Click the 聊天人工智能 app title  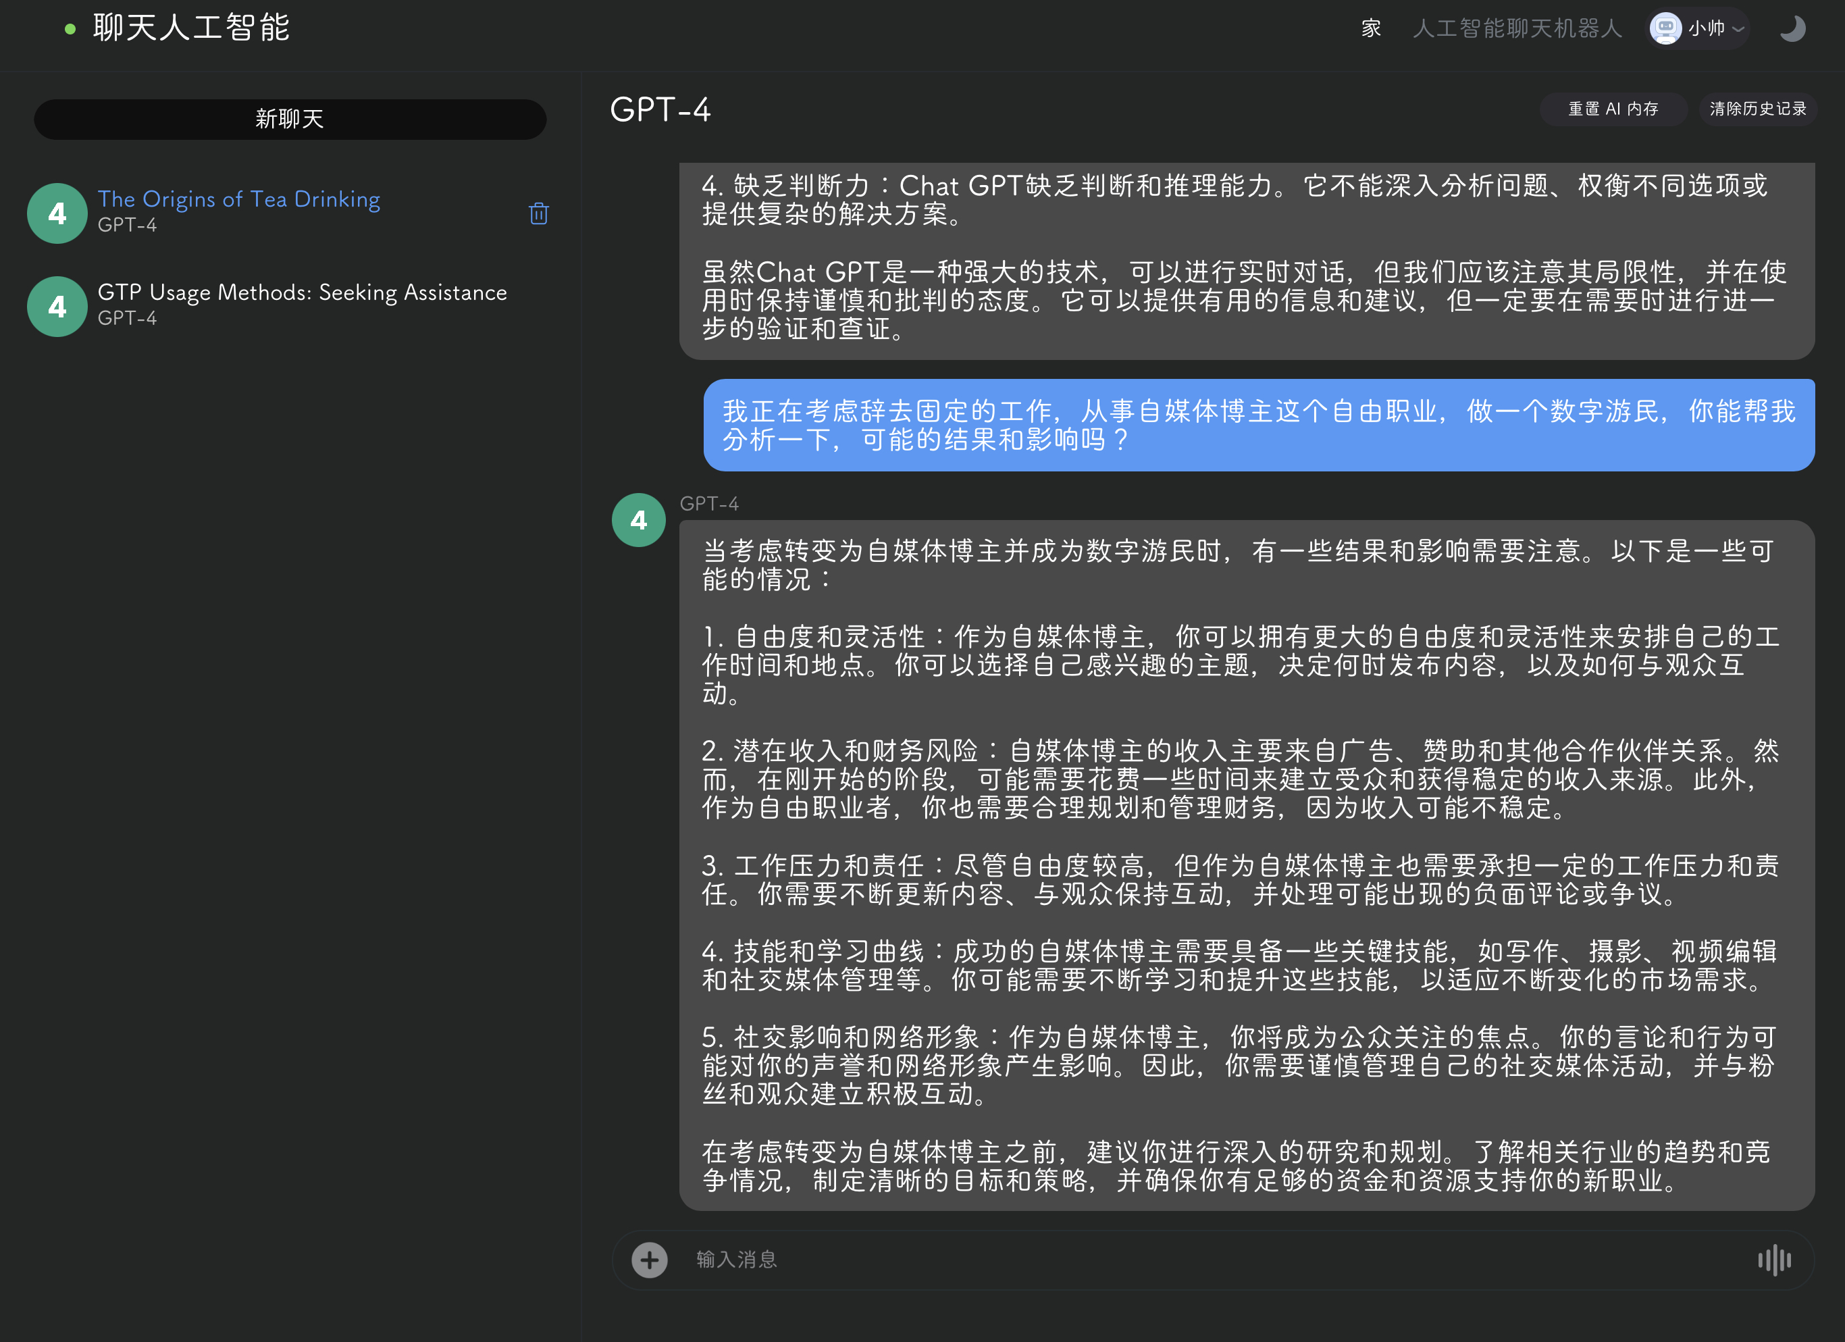pyautogui.click(x=191, y=28)
